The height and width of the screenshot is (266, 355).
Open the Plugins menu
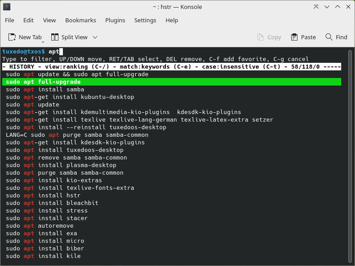click(115, 20)
